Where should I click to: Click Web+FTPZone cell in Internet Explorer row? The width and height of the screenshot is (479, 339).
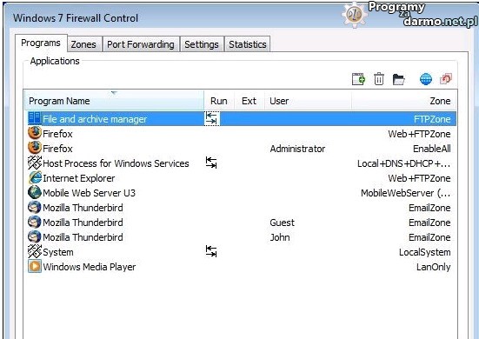click(419, 178)
